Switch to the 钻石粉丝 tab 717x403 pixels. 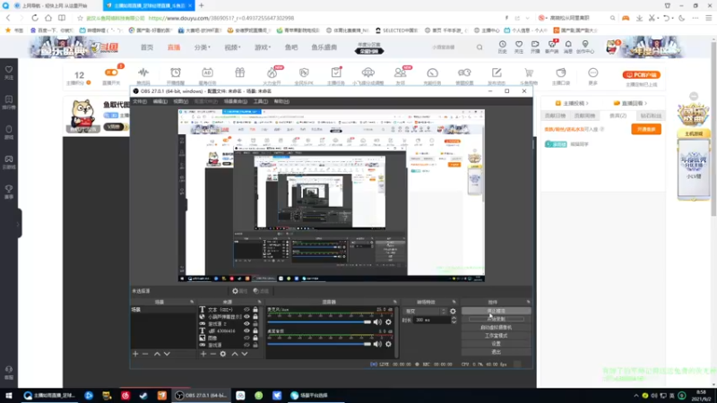[651, 116]
